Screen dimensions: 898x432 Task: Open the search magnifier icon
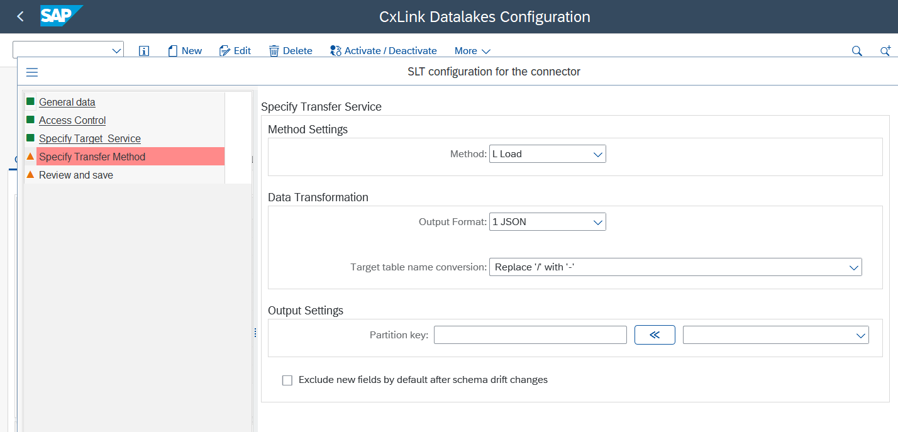tap(856, 51)
